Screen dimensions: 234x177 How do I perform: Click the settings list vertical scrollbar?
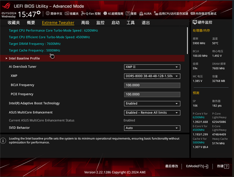point(187,41)
